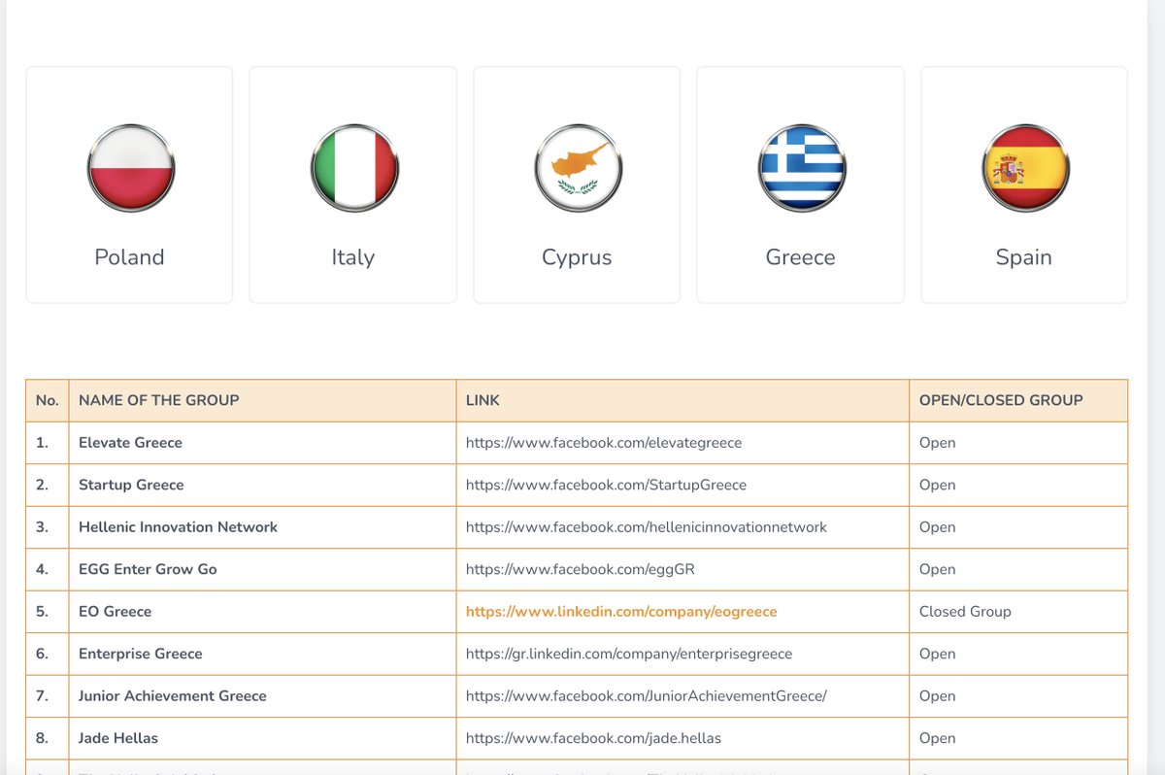This screenshot has height=775, width=1165.
Task: Click Open status for Jade Hellas
Action: coord(937,738)
